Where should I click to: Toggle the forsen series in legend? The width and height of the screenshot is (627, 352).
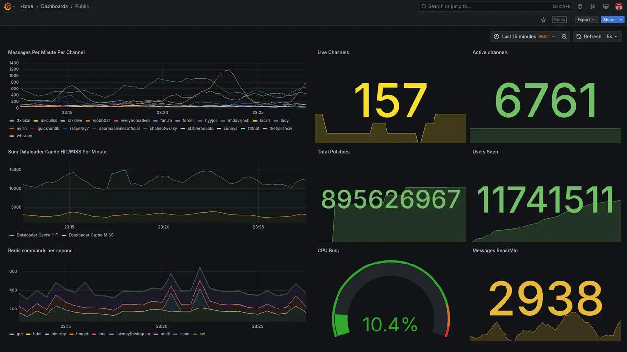185,121
